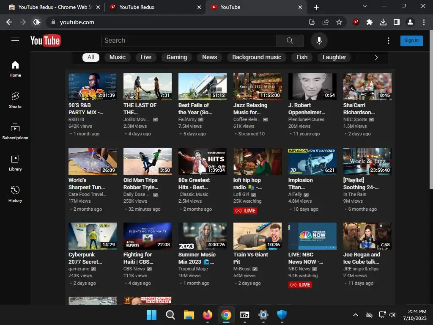Image resolution: width=433 pixels, height=325 pixels.
Task: Open 7-Zip from taskbar
Action: tap(245, 315)
